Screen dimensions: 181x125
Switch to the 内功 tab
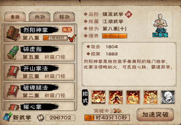[40, 17]
